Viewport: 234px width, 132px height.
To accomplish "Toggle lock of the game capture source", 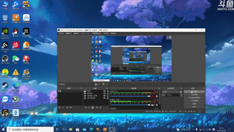I will point(107,93).
